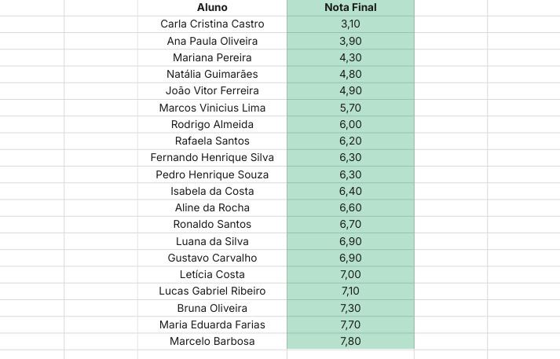Select Rafaela Santos's grade 6,20
The height and width of the screenshot is (359, 560).
(x=350, y=141)
